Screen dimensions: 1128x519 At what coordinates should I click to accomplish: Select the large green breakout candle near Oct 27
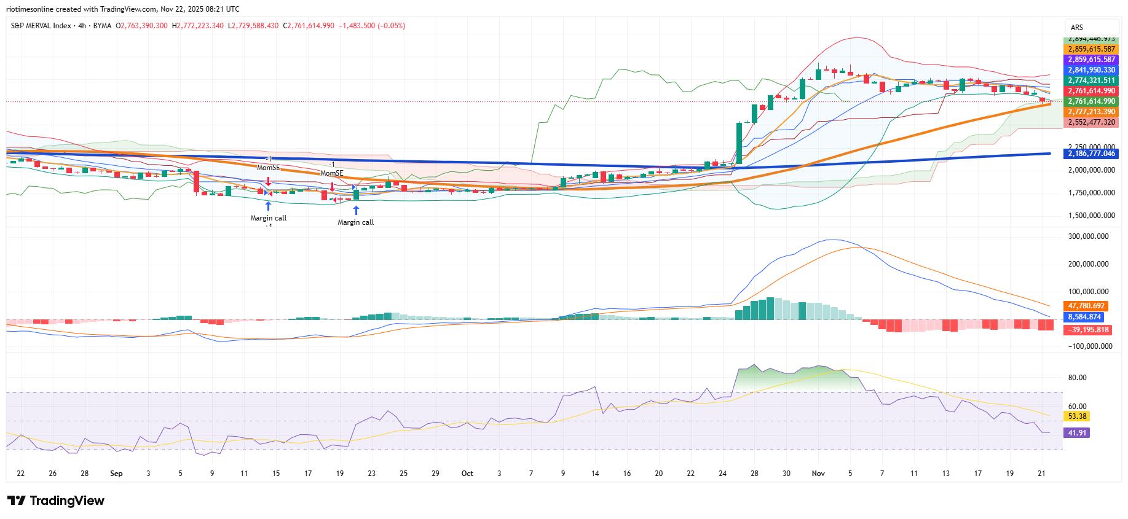click(740, 142)
